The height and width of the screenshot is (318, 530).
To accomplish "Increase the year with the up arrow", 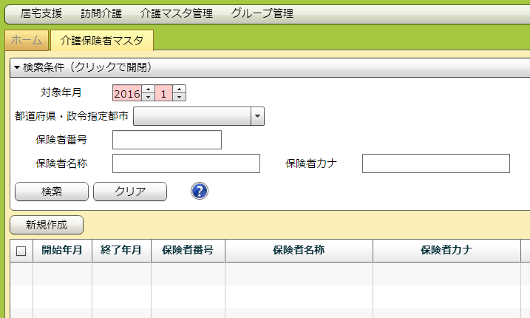I will click(148, 89).
